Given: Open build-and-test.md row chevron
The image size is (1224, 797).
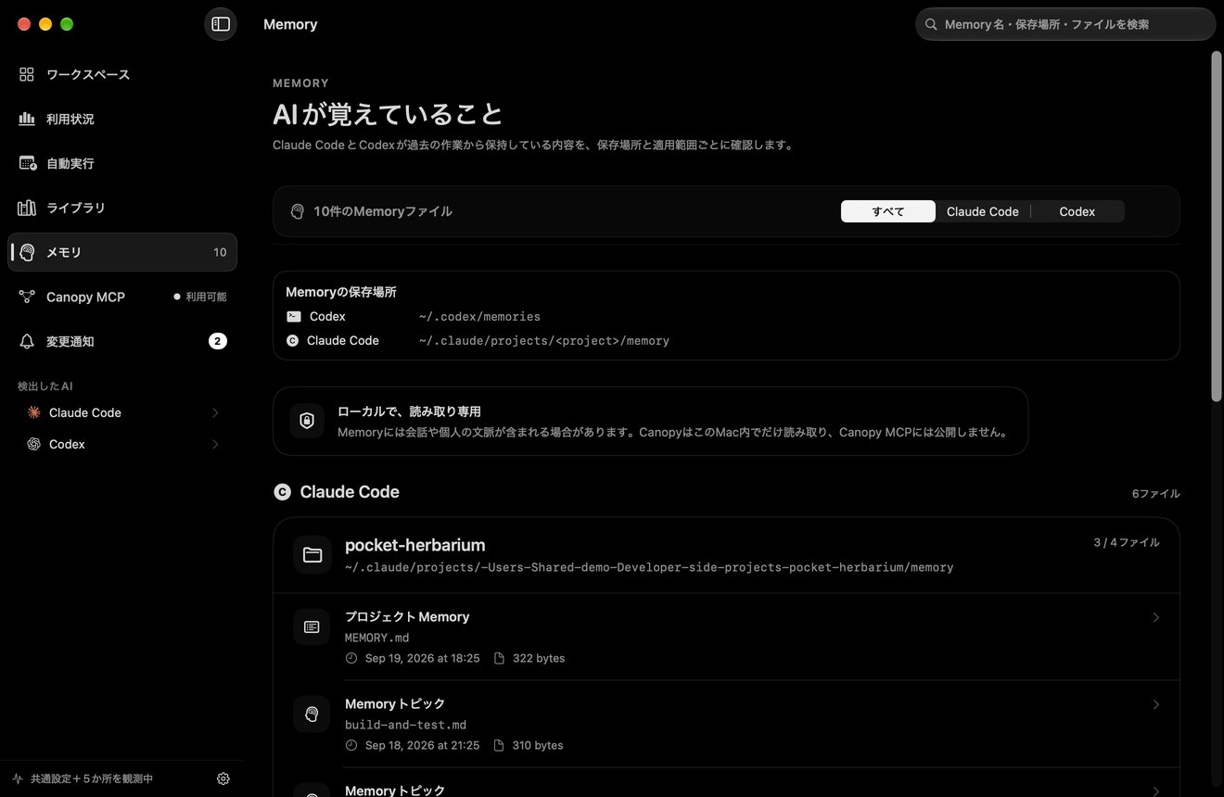Looking at the screenshot, I should 1155,704.
